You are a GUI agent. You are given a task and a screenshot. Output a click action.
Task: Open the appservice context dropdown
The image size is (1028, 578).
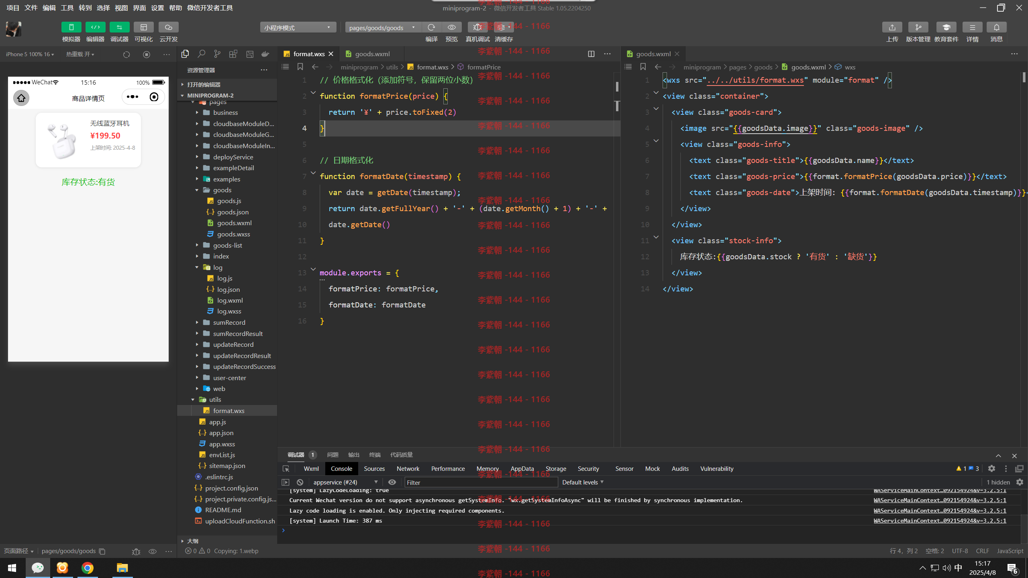click(x=345, y=482)
